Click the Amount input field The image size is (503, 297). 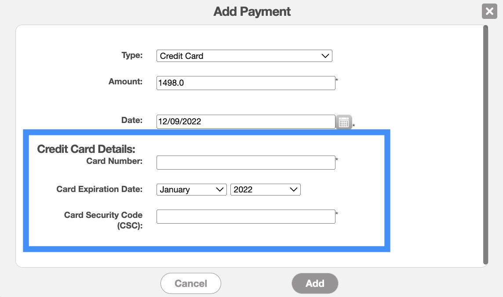click(x=246, y=83)
